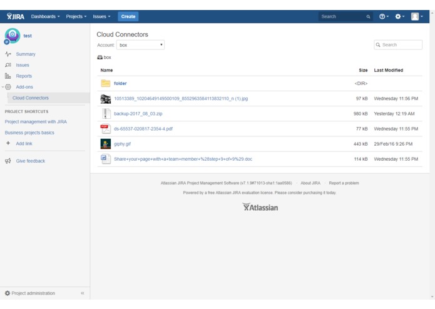Click the Create button
The image size is (435, 309).
pos(128,17)
